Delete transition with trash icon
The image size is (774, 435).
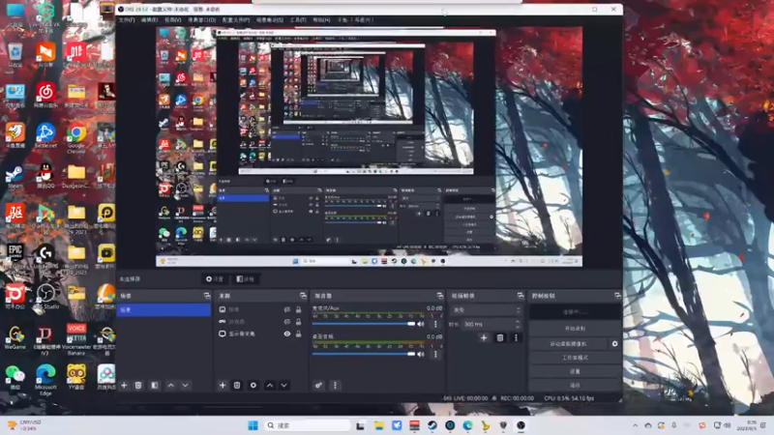point(500,337)
